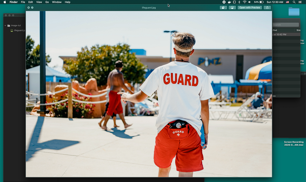Open the input source flag menu
The image size is (306, 182).
[288, 2]
